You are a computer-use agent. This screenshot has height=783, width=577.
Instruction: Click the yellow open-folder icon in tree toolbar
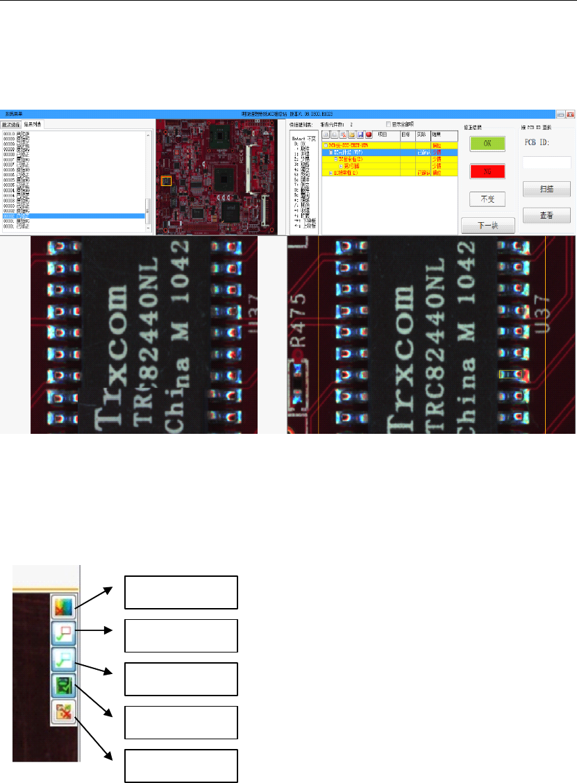pos(352,135)
